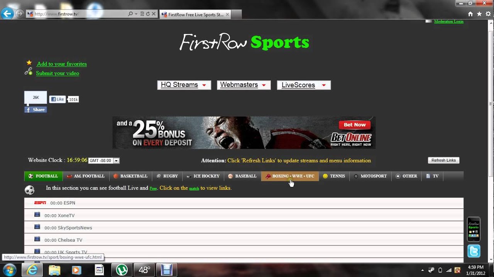Screen dimensions: 494x277
Task: Open Windows Media Player in taskbar
Action: [x=76, y=270]
